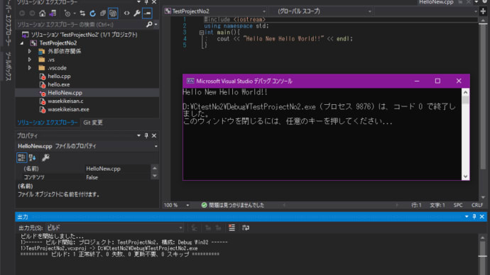Click the Find Message in Code output icon
Viewport: 490px width, 275px height.
click(x=194, y=228)
